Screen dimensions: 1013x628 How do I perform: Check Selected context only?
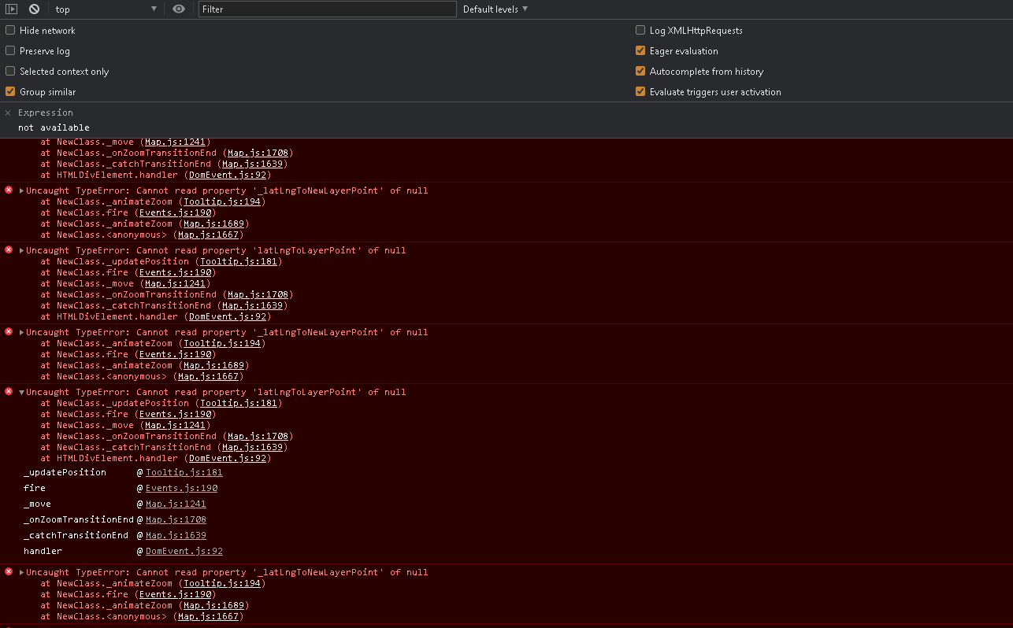click(10, 71)
